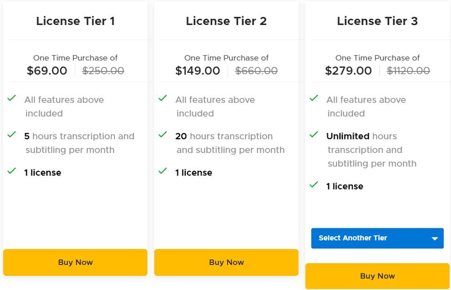Expand tier options under License Tier 3
The width and height of the screenshot is (451, 290).
coord(377,238)
